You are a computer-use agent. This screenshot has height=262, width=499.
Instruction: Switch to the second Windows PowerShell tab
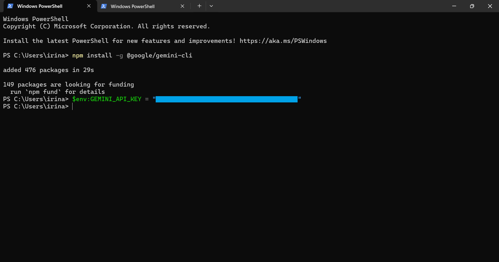pos(143,6)
